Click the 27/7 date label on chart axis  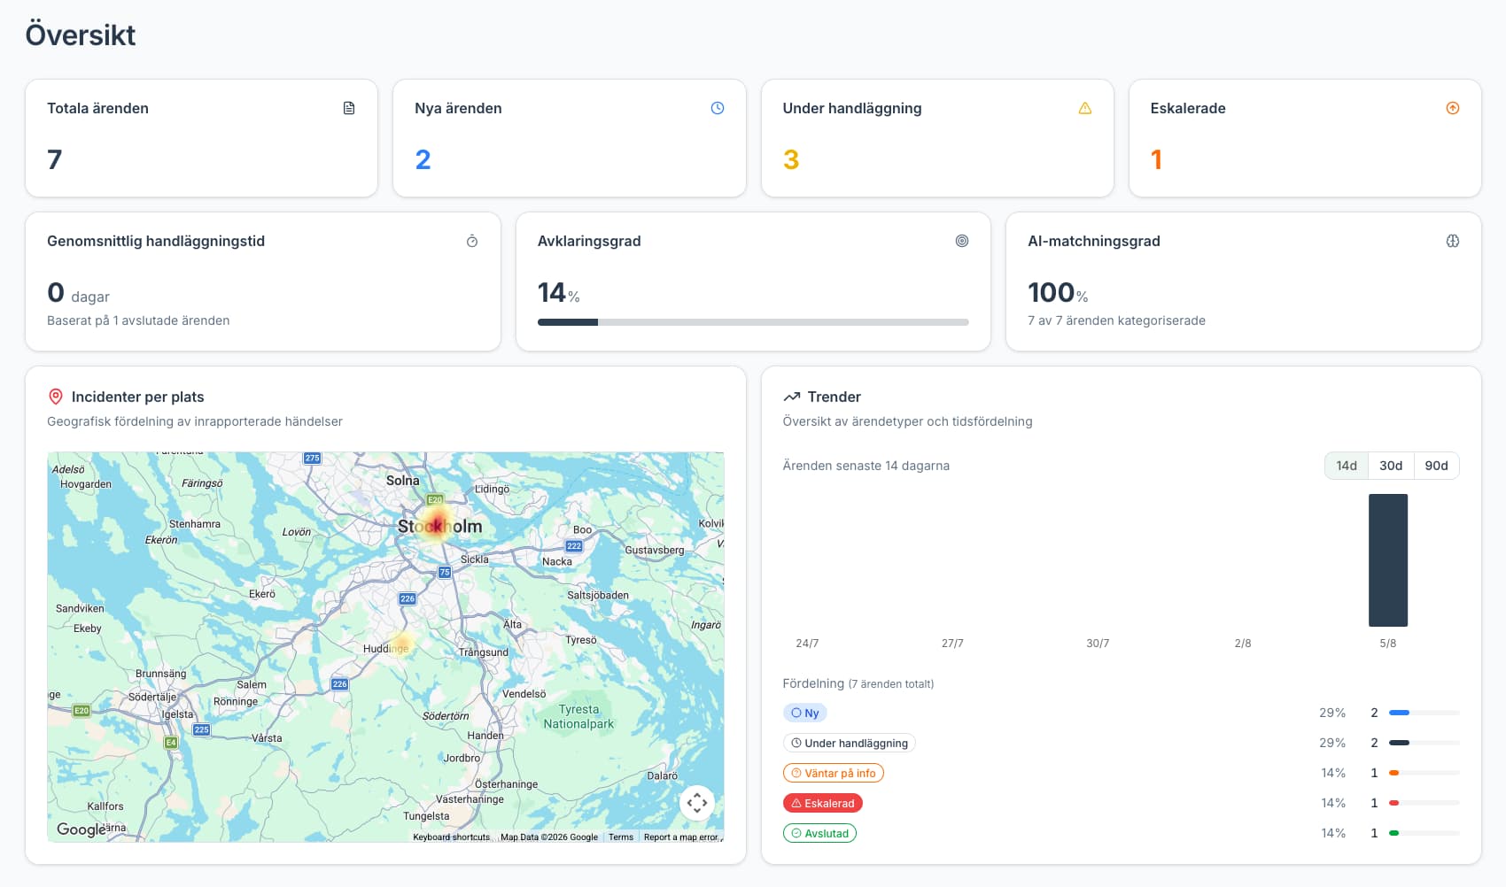coord(952,644)
